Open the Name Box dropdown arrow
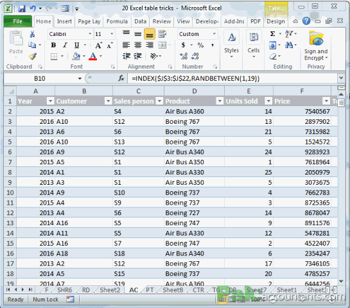Viewport: 350px width, 308px height. pos(80,78)
